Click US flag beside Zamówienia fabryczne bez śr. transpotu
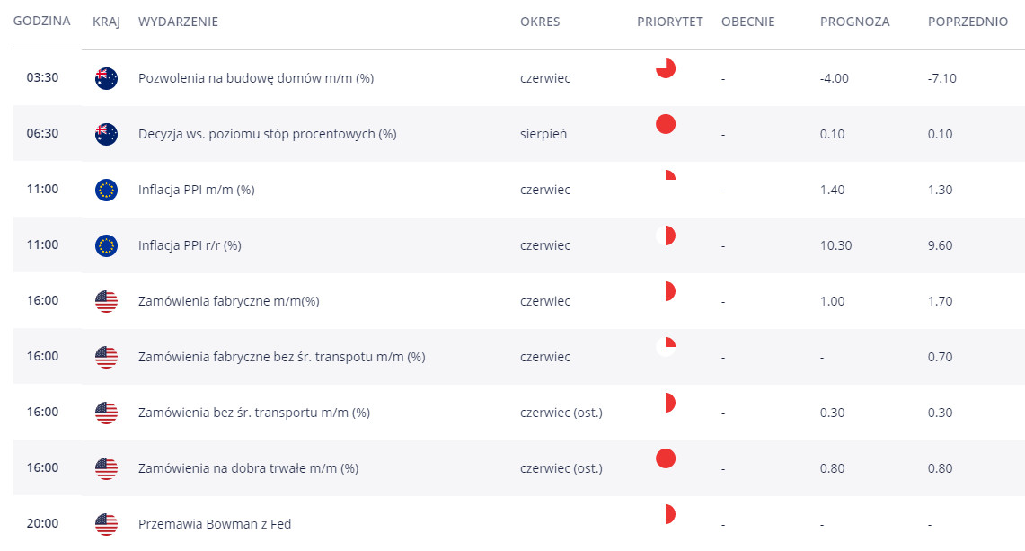 pos(107,357)
